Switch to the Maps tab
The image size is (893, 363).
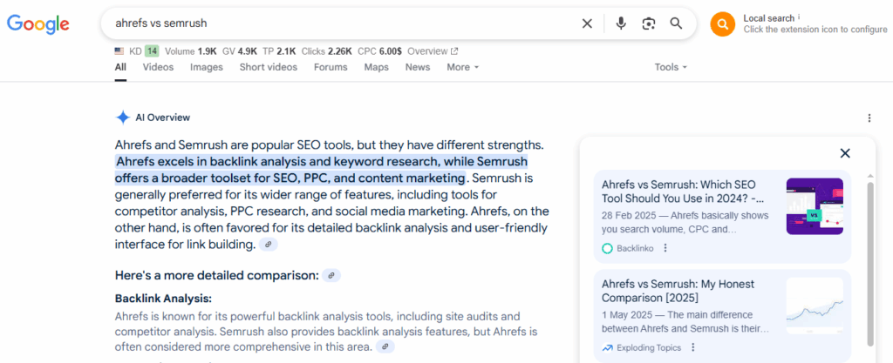click(376, 67)
